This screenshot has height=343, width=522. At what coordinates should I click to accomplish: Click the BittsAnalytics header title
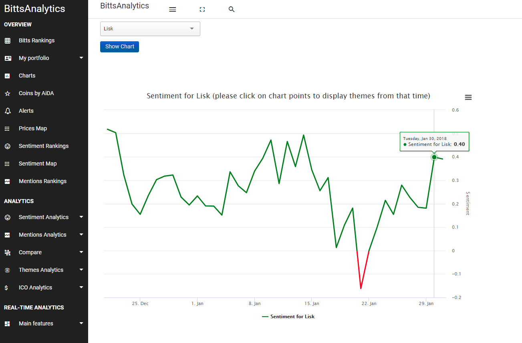coord(125,6)
